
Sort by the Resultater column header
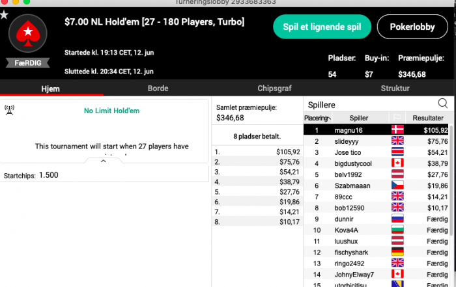428,118
